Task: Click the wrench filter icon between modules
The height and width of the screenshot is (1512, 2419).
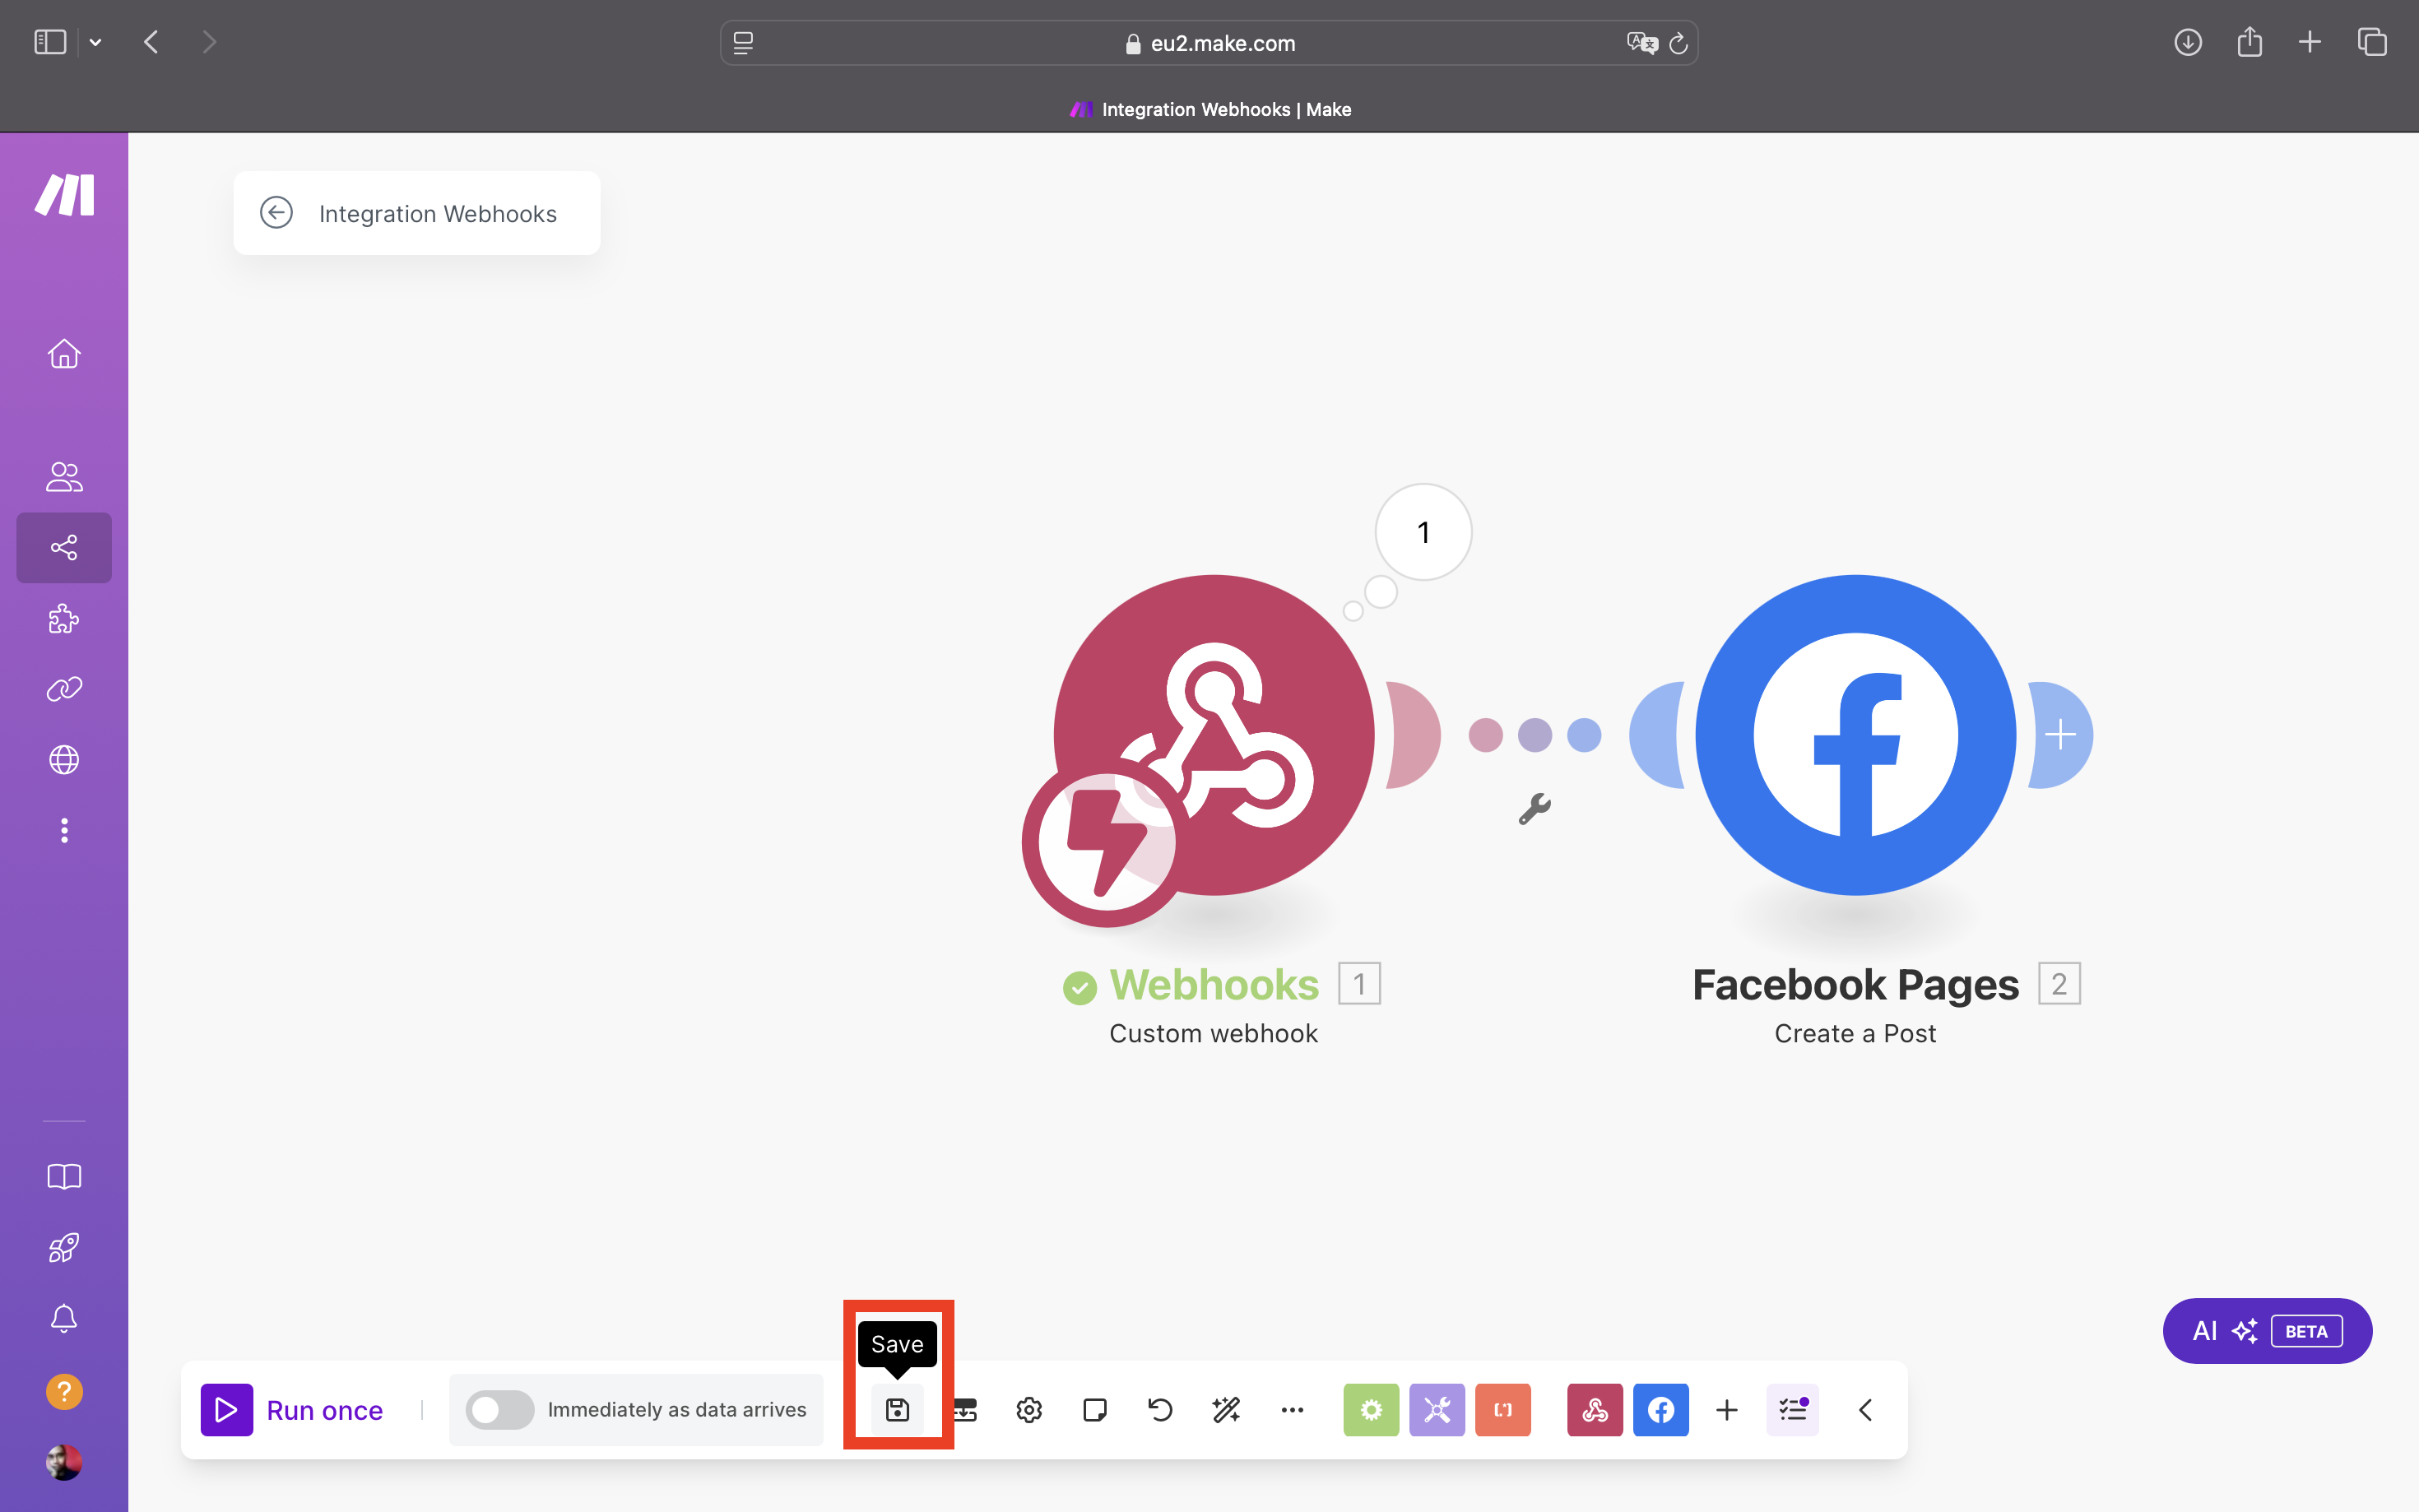Action: (x=1534, y=808)
